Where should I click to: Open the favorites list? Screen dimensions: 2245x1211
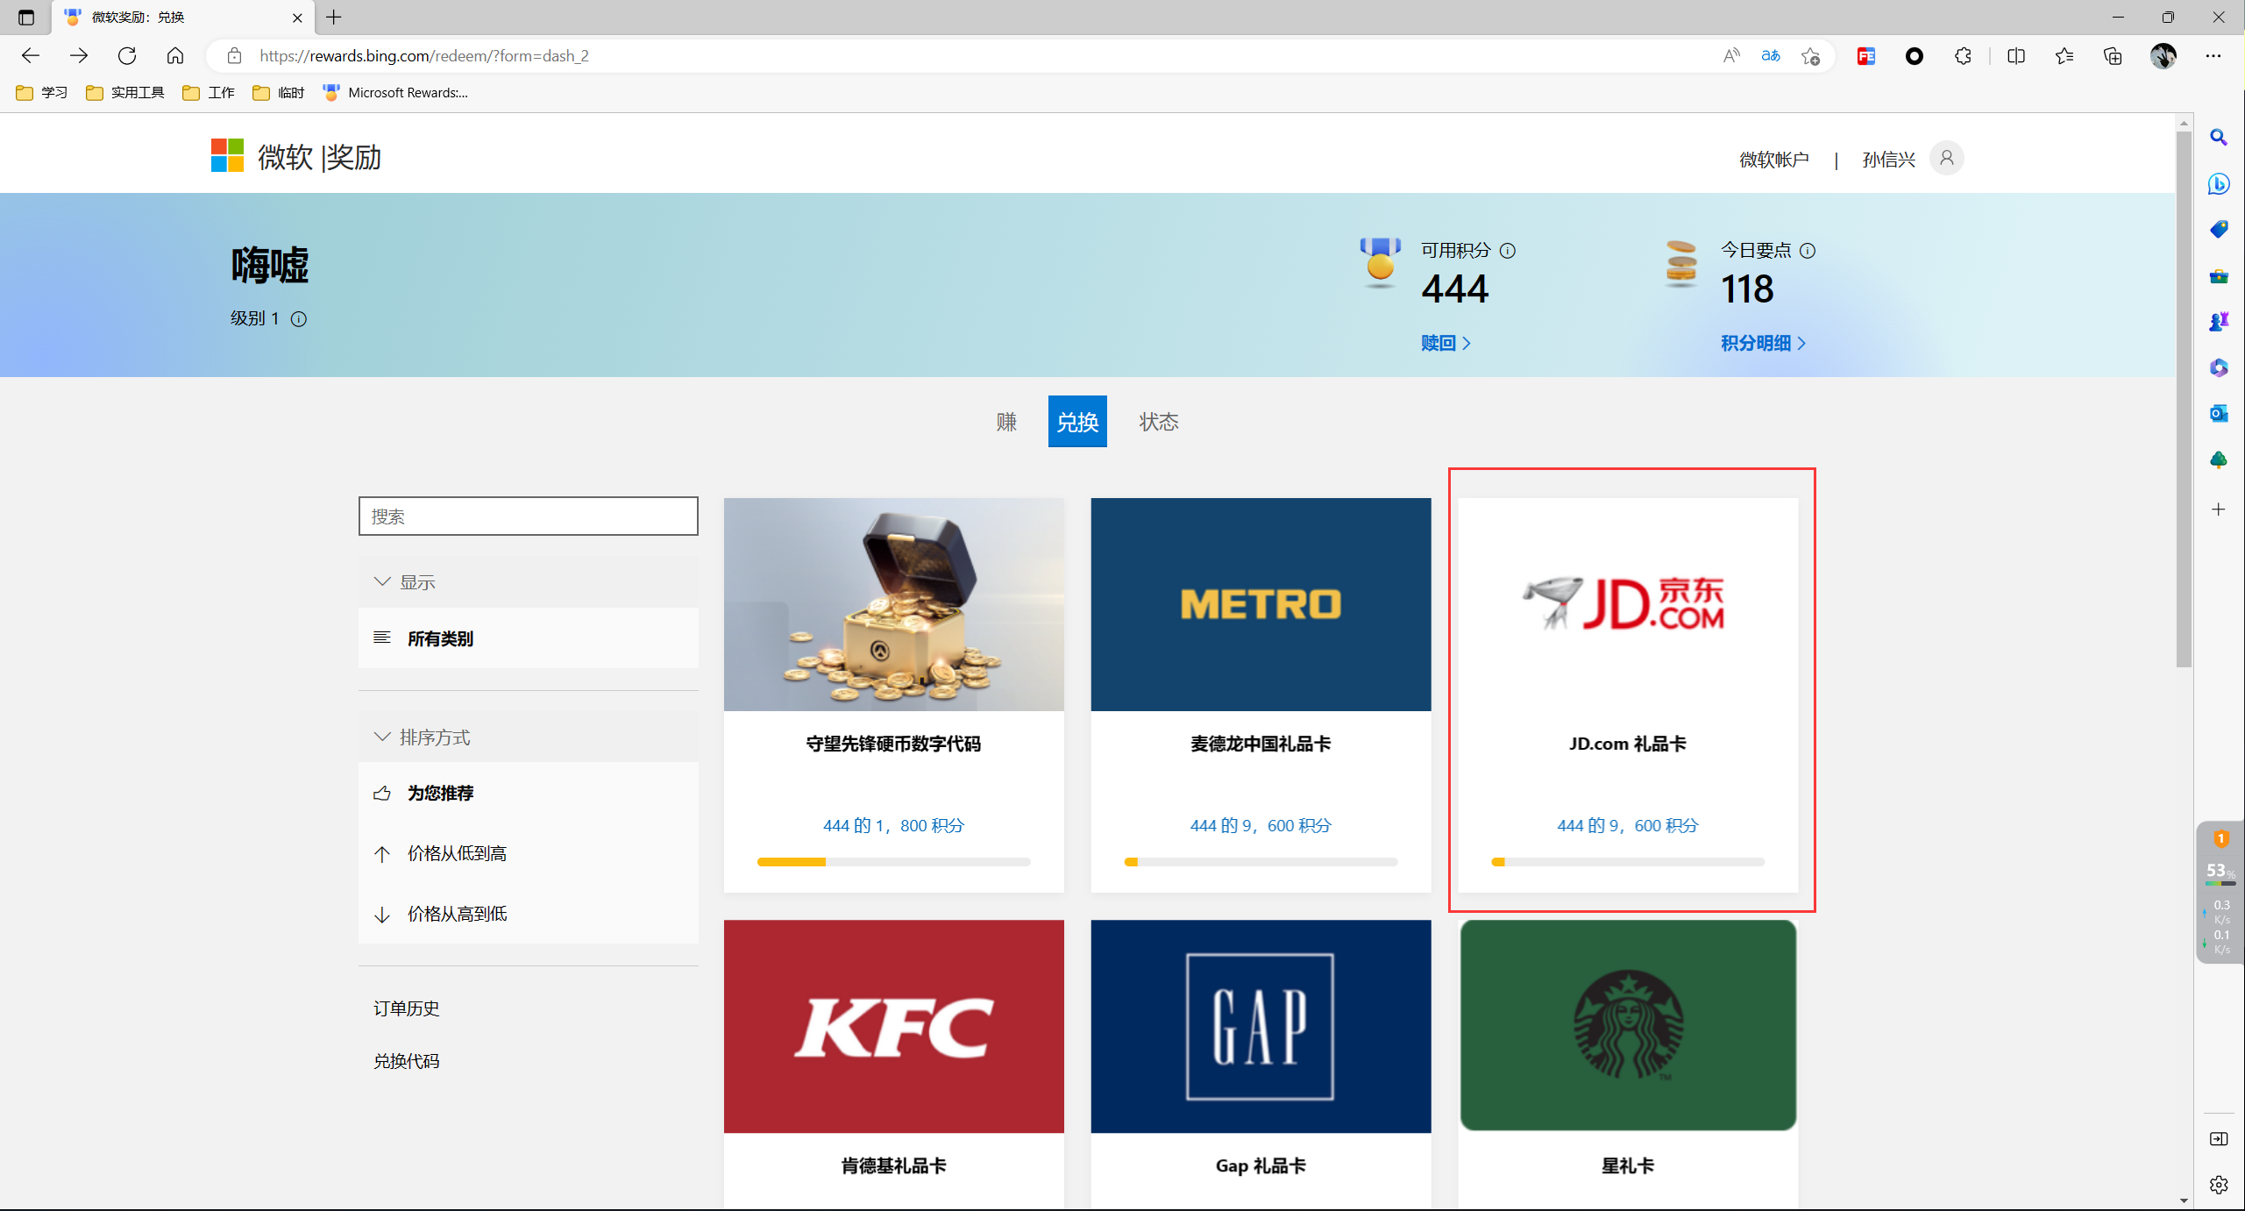click(x=2064, y=56)
